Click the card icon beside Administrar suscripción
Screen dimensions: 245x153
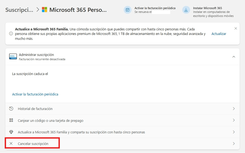point(13,56)
